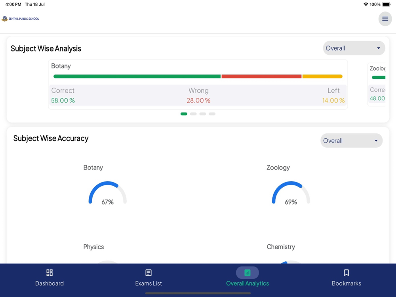Tap the Wi-Fi status icon

(366, 4)
